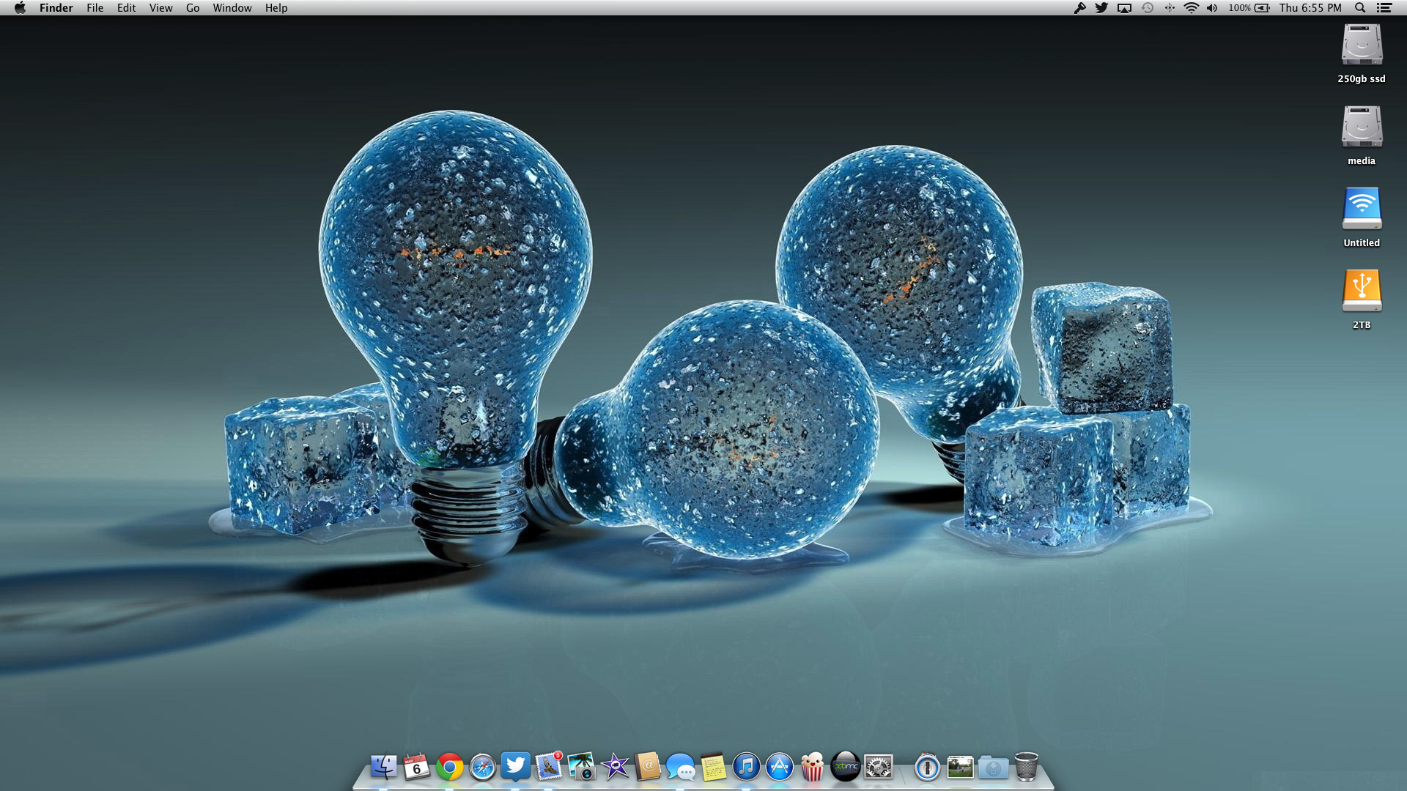The width and height of the screenshot is (1407, 791).
Task: Select the 250gb ssd drive icon
Action: click(x=1362, y=45)
